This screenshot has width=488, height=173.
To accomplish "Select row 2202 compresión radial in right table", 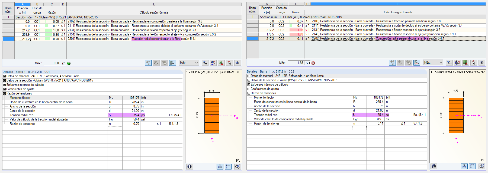I will 372,38.
